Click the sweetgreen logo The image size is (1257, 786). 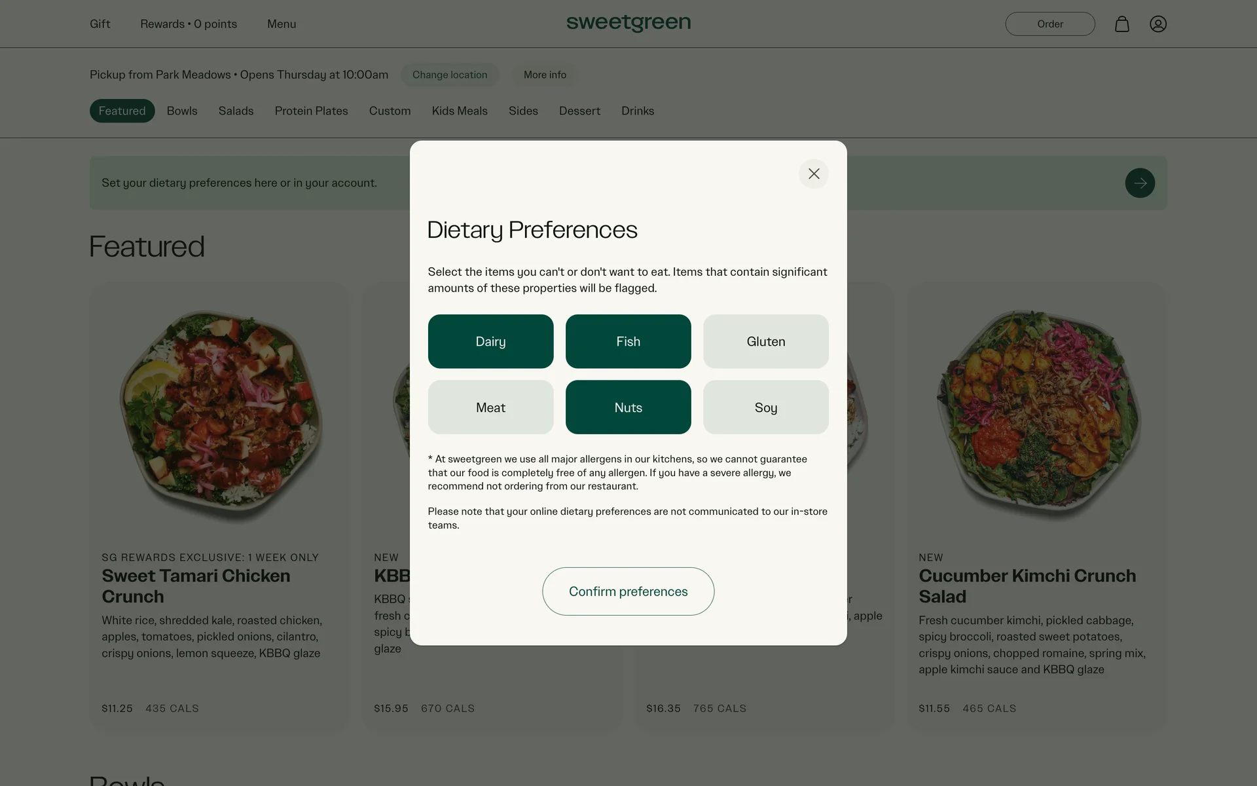[x=628, y=24]
